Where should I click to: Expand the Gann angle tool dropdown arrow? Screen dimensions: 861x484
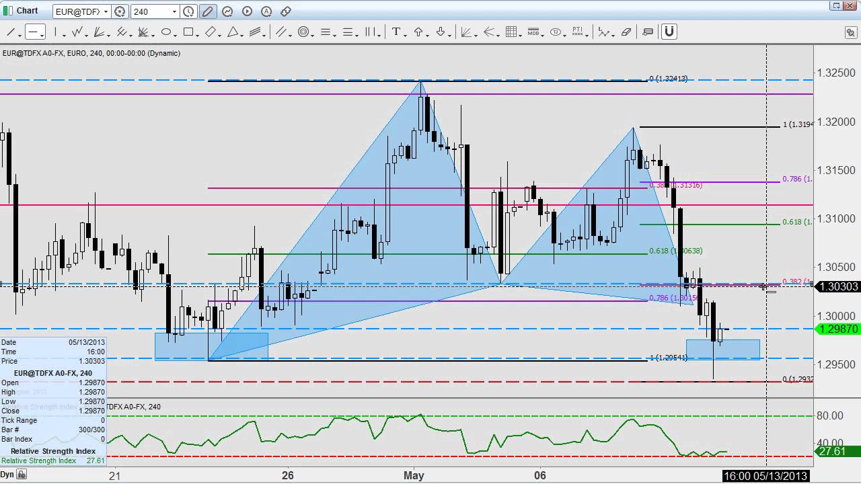(153, 35)
